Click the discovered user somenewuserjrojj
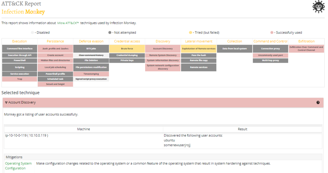The height and width of the screenshot is (173, 328). click(x=177, y=145)
